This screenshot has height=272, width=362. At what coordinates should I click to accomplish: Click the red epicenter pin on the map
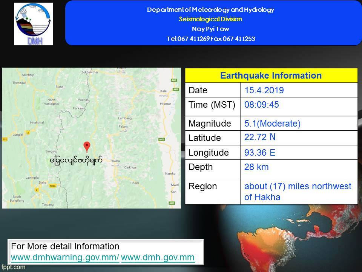pyautogui.click(x=87, y=147)
